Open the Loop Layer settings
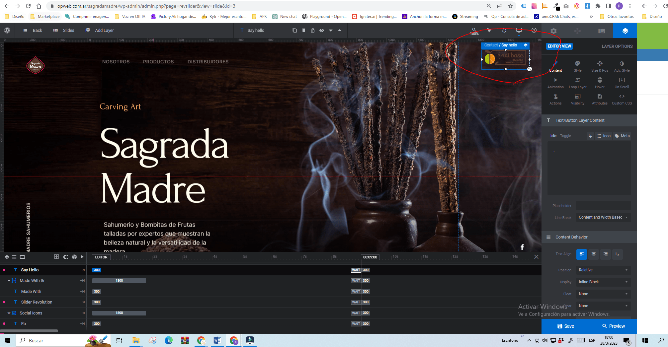Screen dimensions: 668x347 point(578,83)
